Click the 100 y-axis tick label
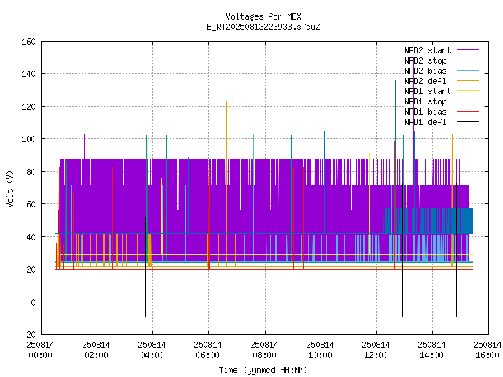The image size is (503, 377). [28, 139]
